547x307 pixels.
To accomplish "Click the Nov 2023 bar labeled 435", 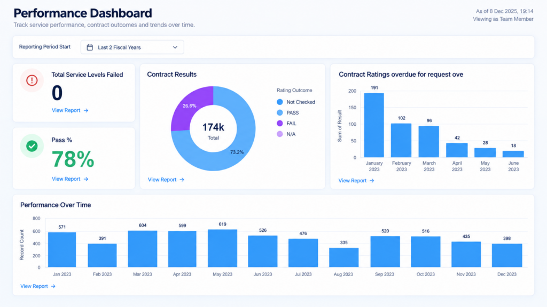I will pyautogui.click(x=466, y=254).
